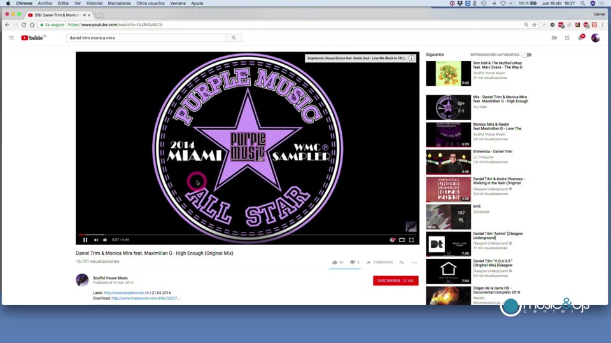Open the Ayuda menu
The image size is (611, 343).
(197, 3)
